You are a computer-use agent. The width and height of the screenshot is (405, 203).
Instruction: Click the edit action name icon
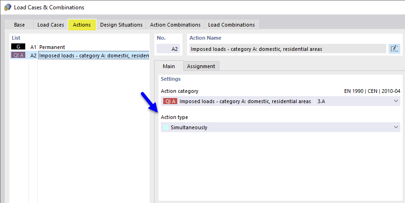[x=394, y=49]
